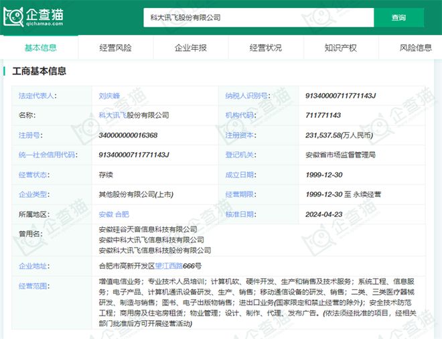Click the 机构代码 label
Screen dimensions: 442x339
240,115
